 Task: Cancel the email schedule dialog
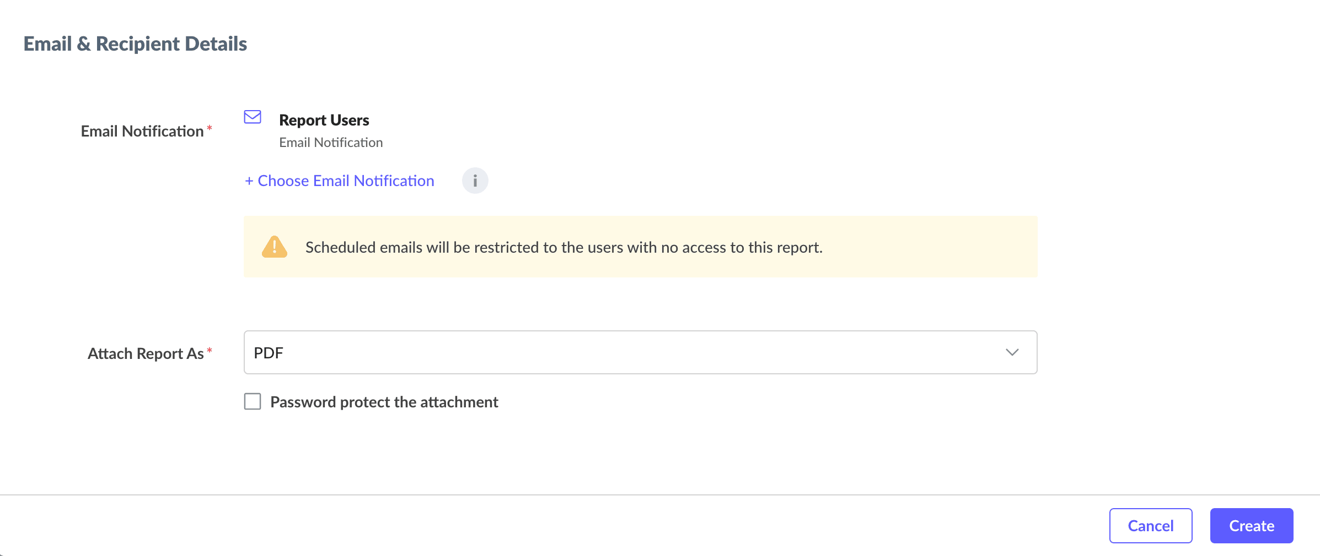coord(1150,526)
